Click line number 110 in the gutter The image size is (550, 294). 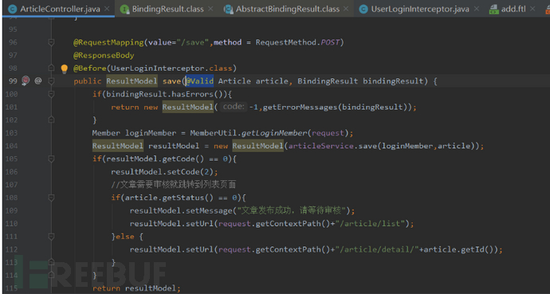point(12,224)
